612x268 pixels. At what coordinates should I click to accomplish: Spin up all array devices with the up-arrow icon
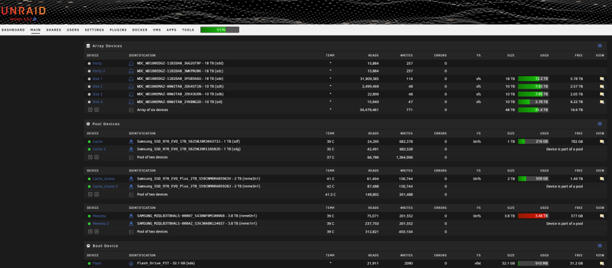click(x=97, y=110)
